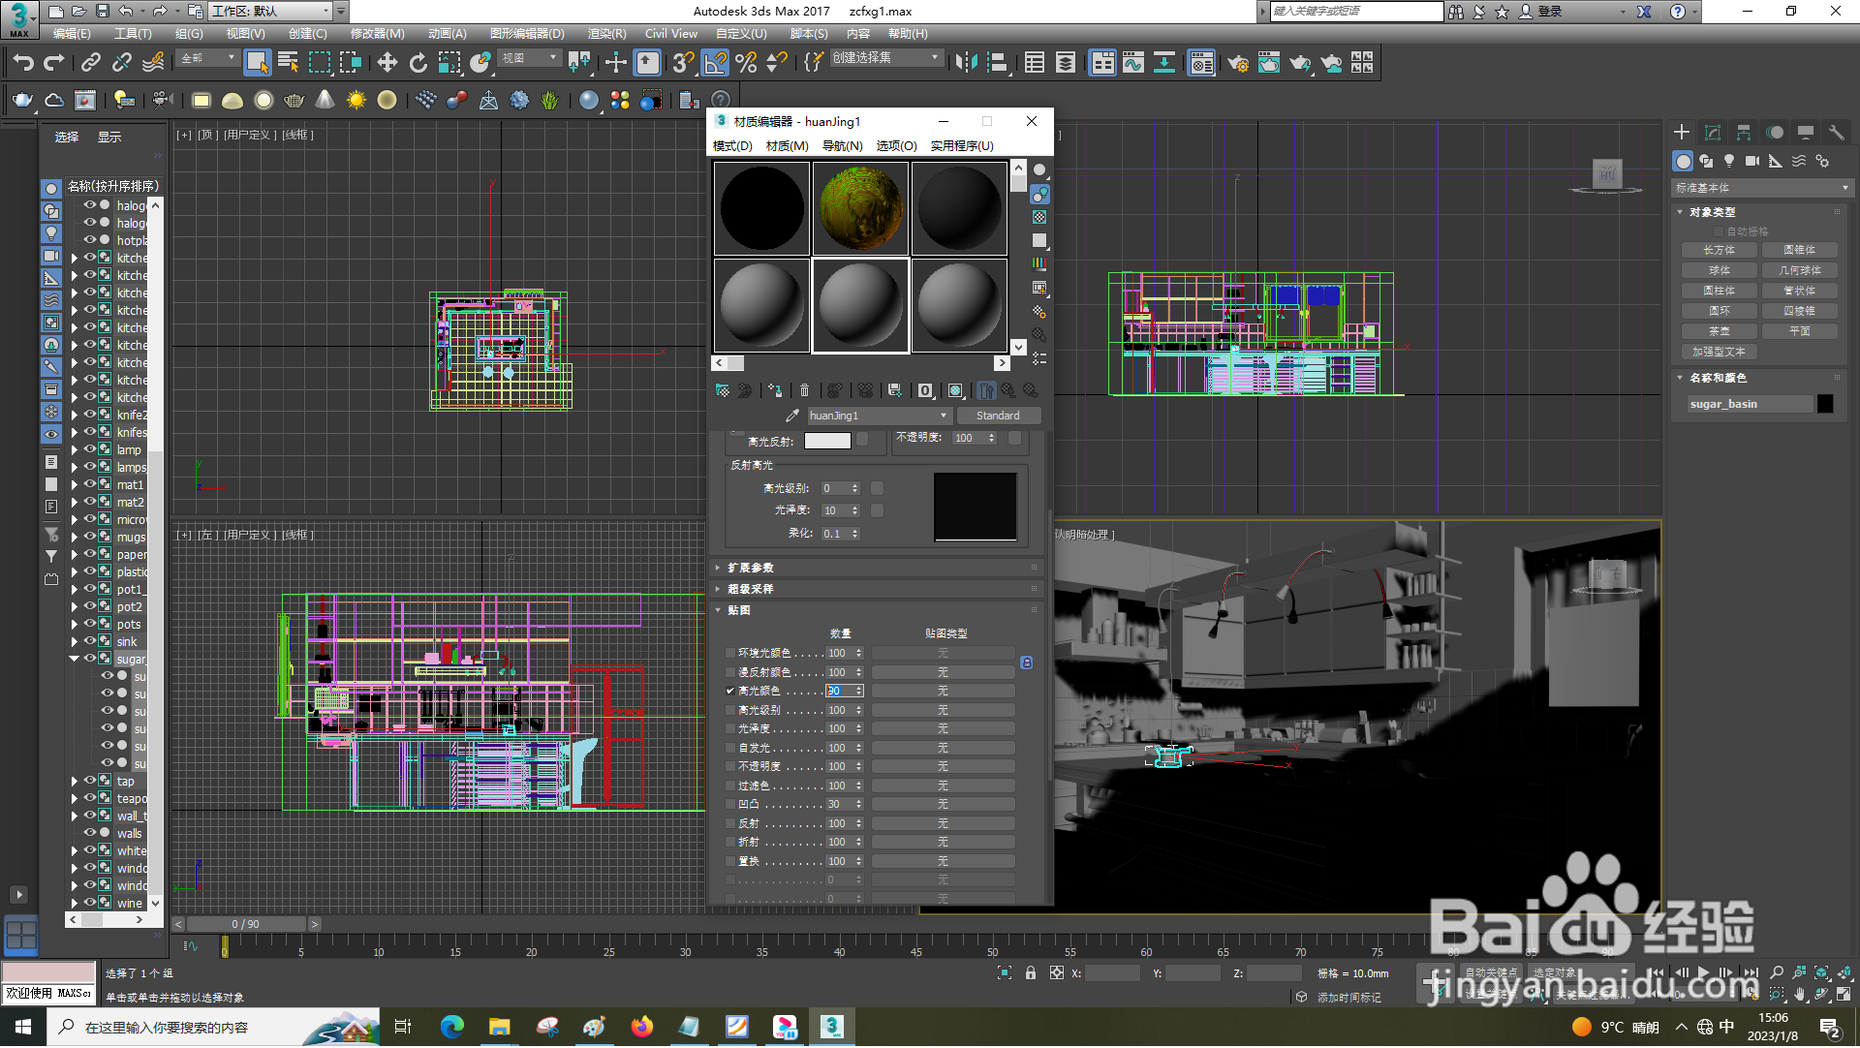The image size is (1860, 1048).
Task: Open the 修改器(M) menu
Action: 377,34
